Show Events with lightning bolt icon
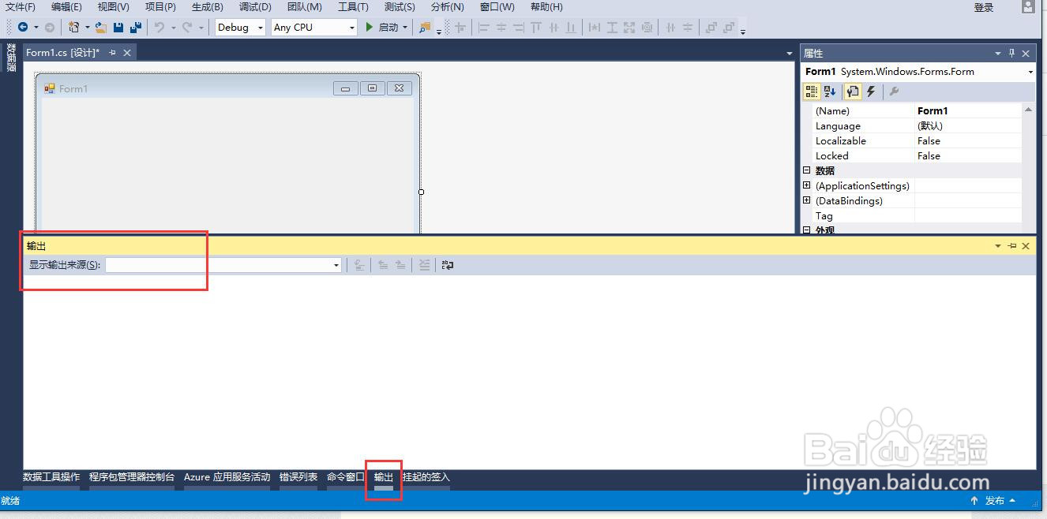 pos(871,91)
